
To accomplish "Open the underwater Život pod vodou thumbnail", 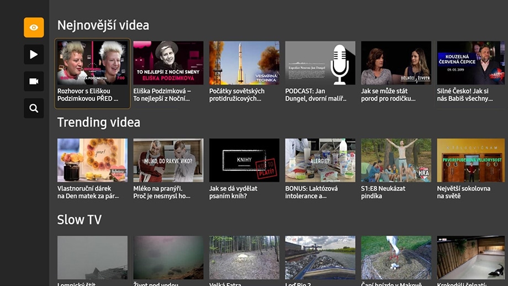I will coord(168,257).
